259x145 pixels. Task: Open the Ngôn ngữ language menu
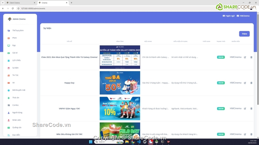(x=229, y=16)
